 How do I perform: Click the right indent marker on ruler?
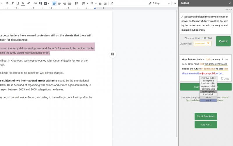(95, 9)
